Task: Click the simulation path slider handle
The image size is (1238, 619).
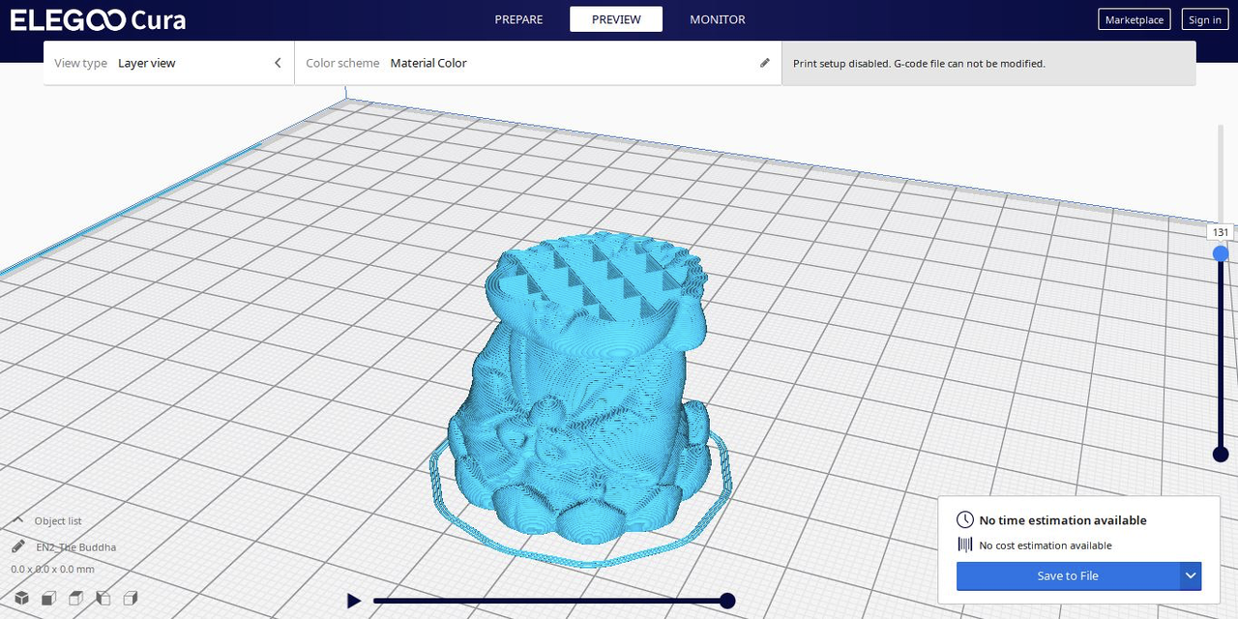Action: click(727, 601)
